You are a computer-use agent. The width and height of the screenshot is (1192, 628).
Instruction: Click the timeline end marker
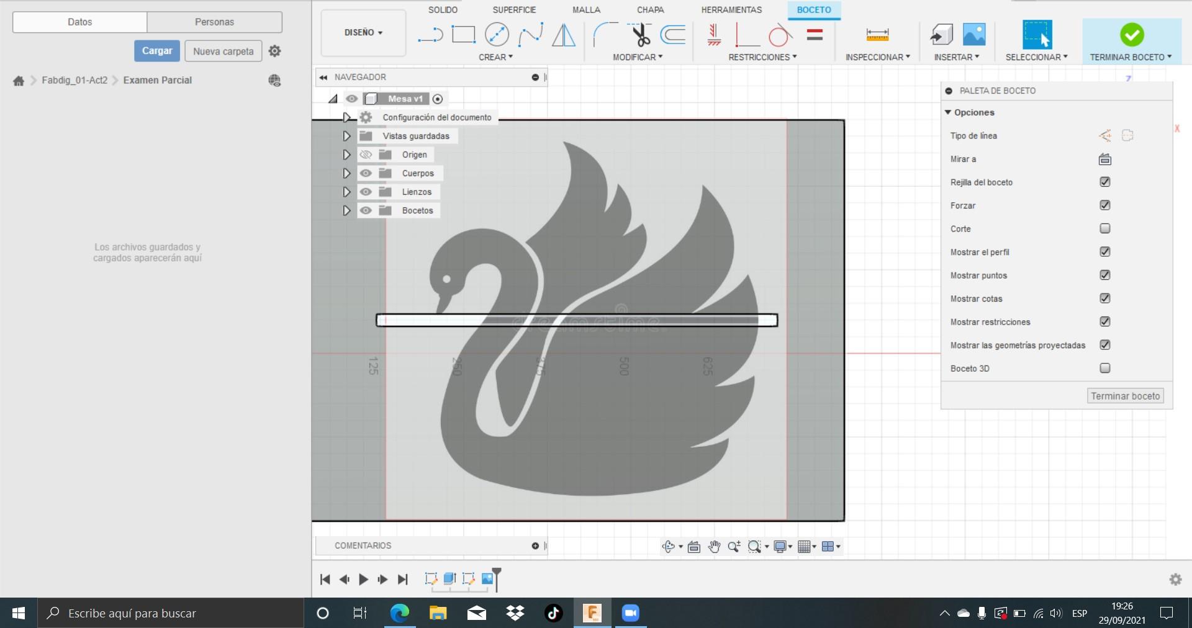[x=497, y=578]
